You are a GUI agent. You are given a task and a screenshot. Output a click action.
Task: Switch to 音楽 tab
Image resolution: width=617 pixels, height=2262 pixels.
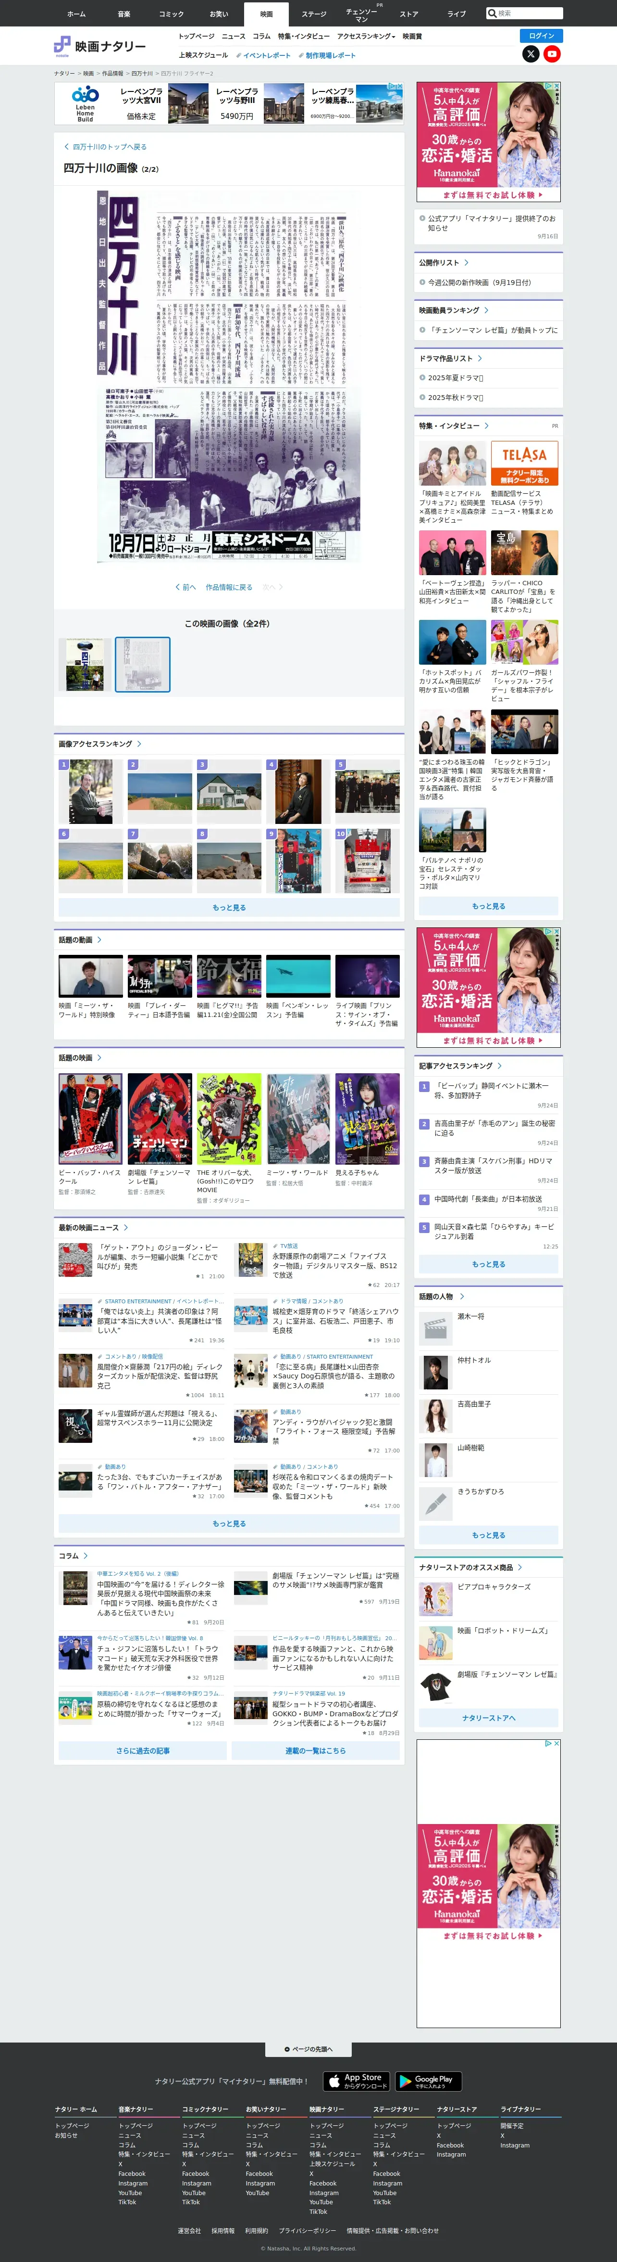click(124, 13)
